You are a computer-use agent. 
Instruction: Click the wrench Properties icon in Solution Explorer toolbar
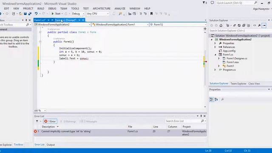259,25
